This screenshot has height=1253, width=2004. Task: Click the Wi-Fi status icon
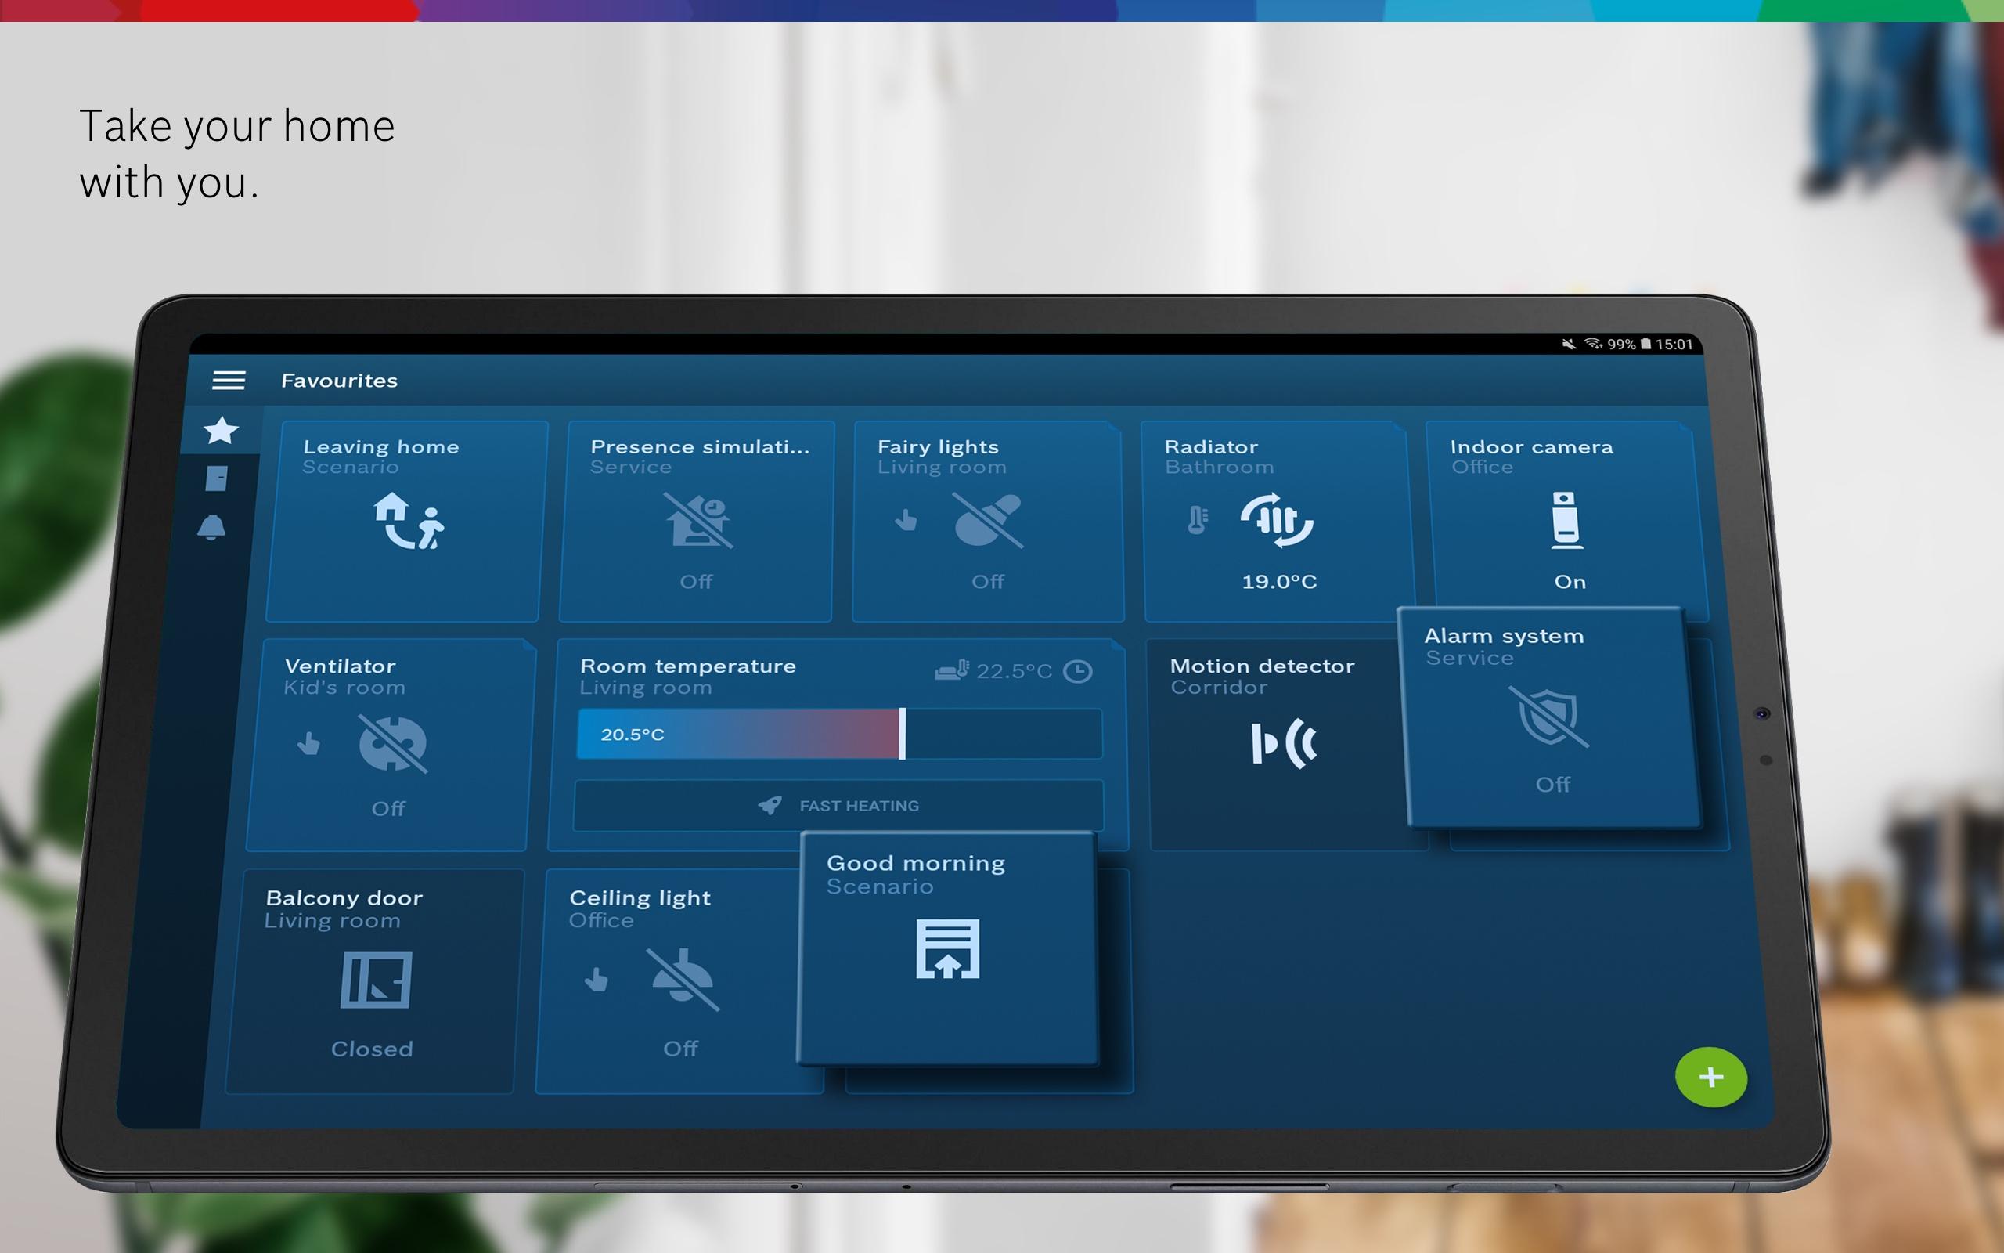1593,344
